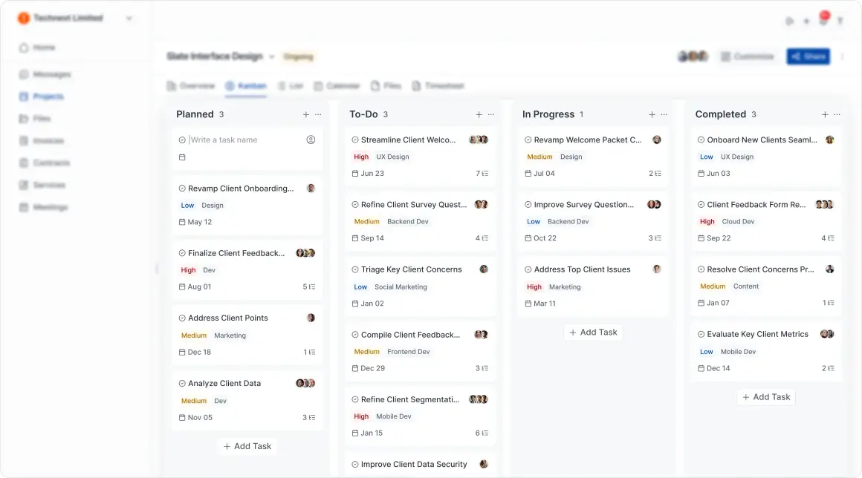Toggle completion circle on Onboard New Clients Seaml
862x478 pixels.
(x=701, y=140)
